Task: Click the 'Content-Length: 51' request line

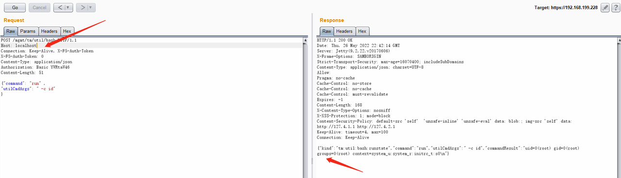Action: pyautogui.click(x=22, y=73)
